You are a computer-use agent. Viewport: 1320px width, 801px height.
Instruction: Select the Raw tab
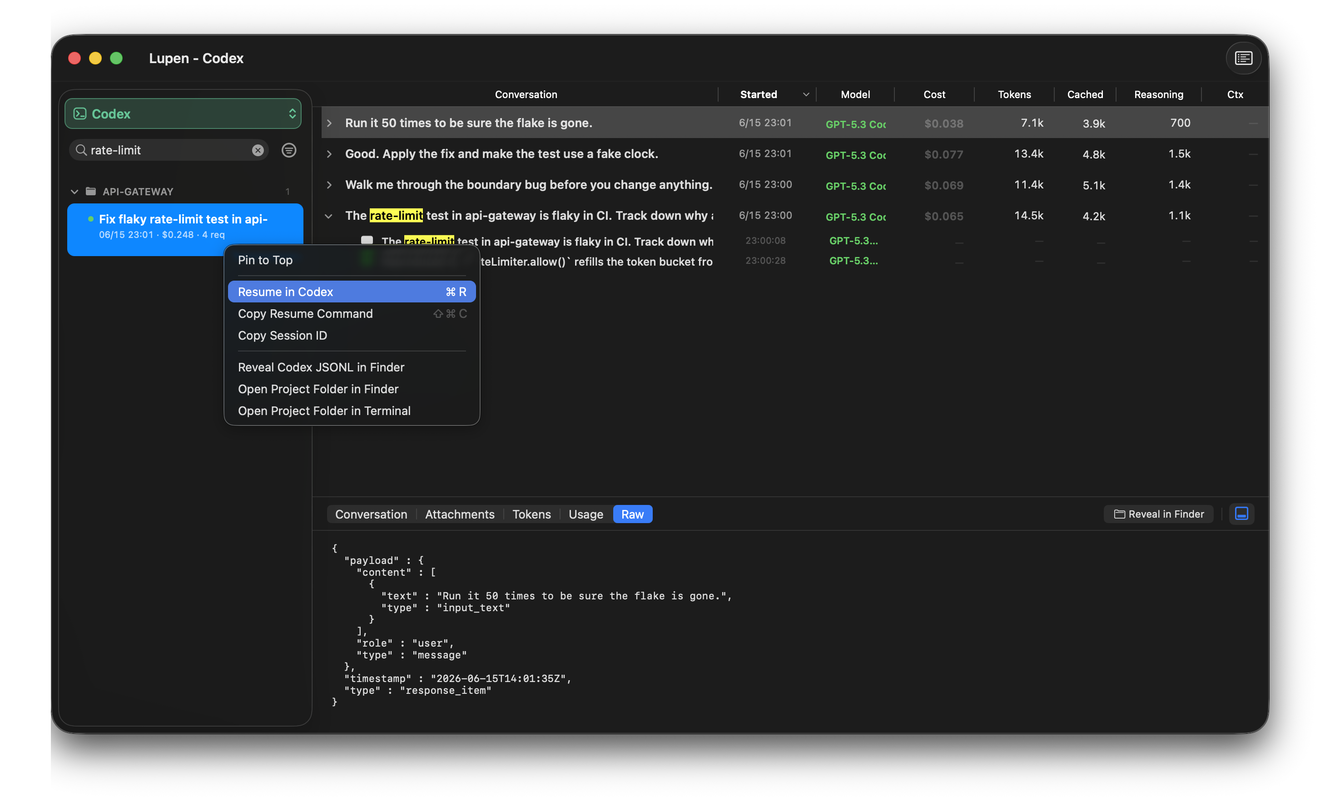tap(632, 514)
